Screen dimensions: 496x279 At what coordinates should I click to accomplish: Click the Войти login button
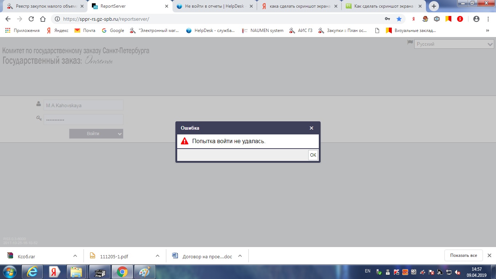(x=93, y=134)
